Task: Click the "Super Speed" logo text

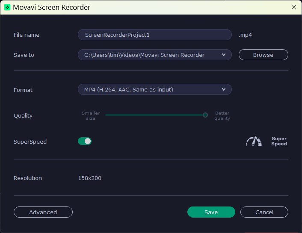Action: click(x=279, y=141)
